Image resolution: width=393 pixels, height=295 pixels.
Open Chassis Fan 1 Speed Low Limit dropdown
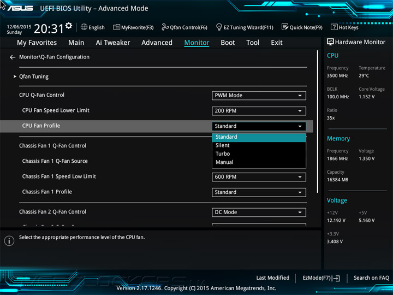(259, 177)
